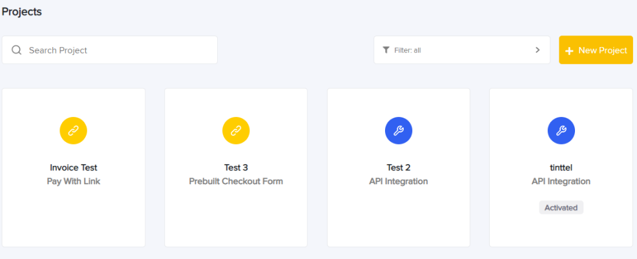This screenshot has width=637, height=259.
Task: Click the blue wrench icon on tinttel
Action: point(561,130)
